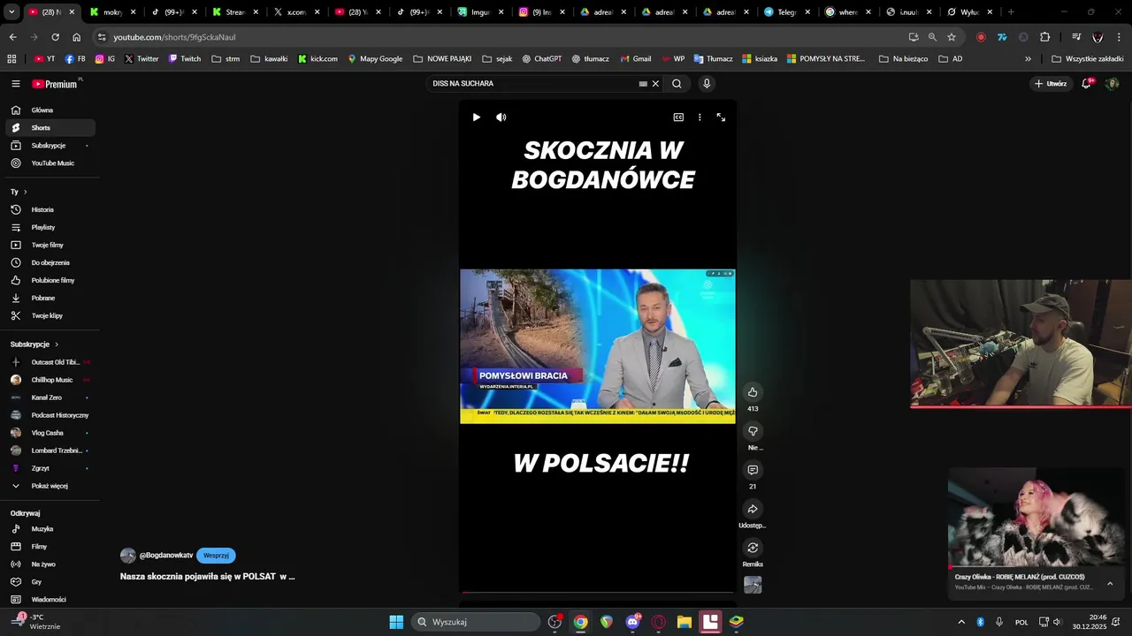Open Subskrypcje feed in the sidebar
This screenshot has width=1132, height=636.
[50, 146]
